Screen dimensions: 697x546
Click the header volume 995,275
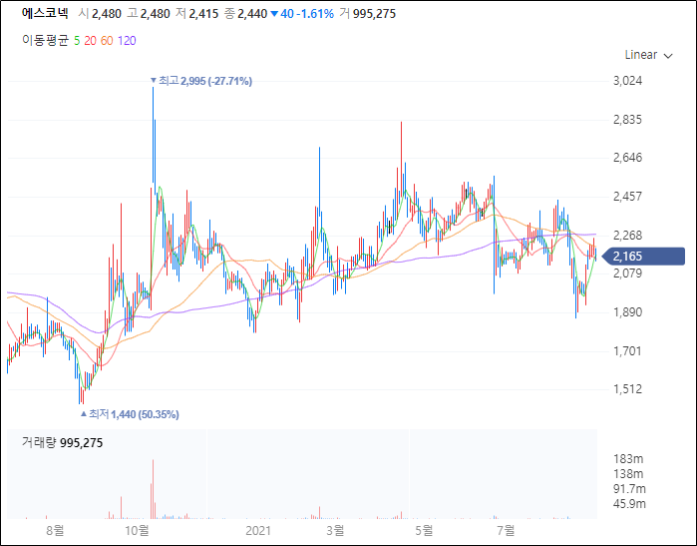(374, 14)
